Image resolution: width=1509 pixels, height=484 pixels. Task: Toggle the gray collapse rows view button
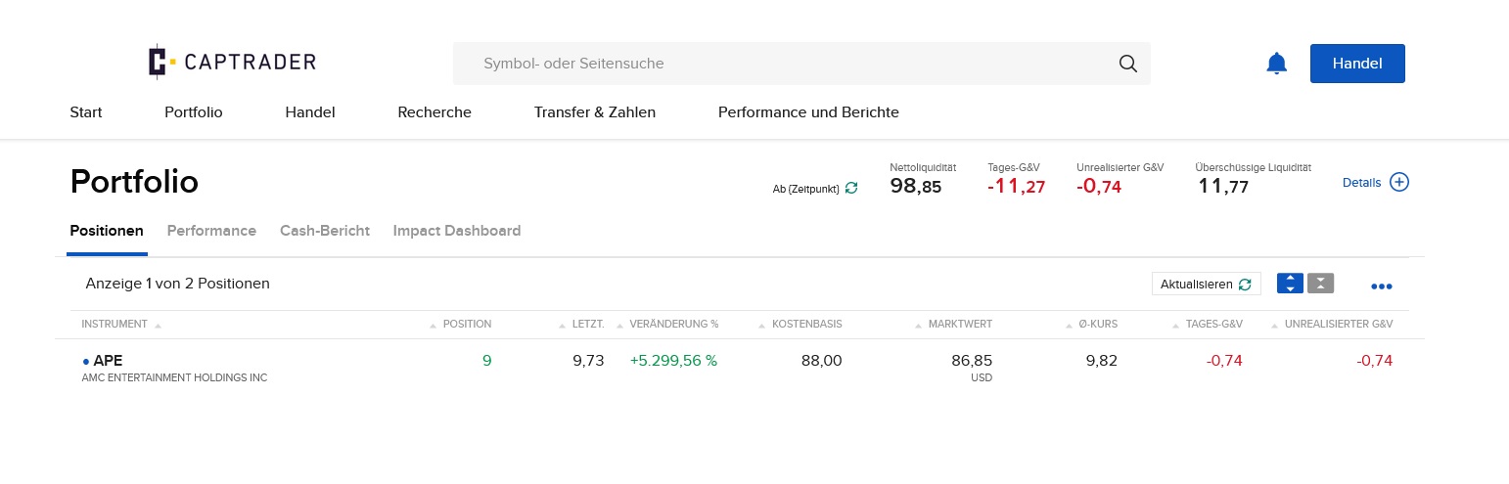[x=1320, y=284]
